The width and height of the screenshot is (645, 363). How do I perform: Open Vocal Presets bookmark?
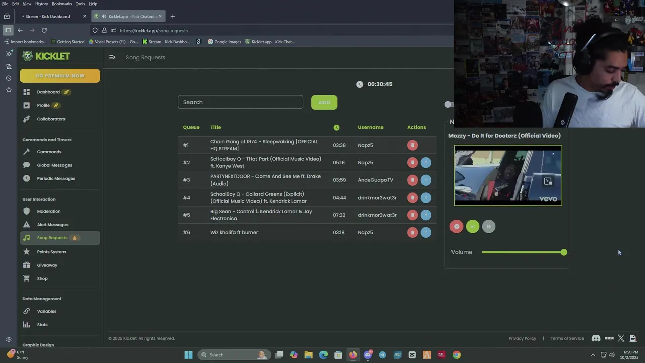113,42
